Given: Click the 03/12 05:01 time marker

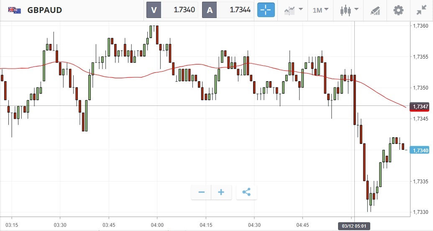Looking at the screenshot, I should point(354,226).
